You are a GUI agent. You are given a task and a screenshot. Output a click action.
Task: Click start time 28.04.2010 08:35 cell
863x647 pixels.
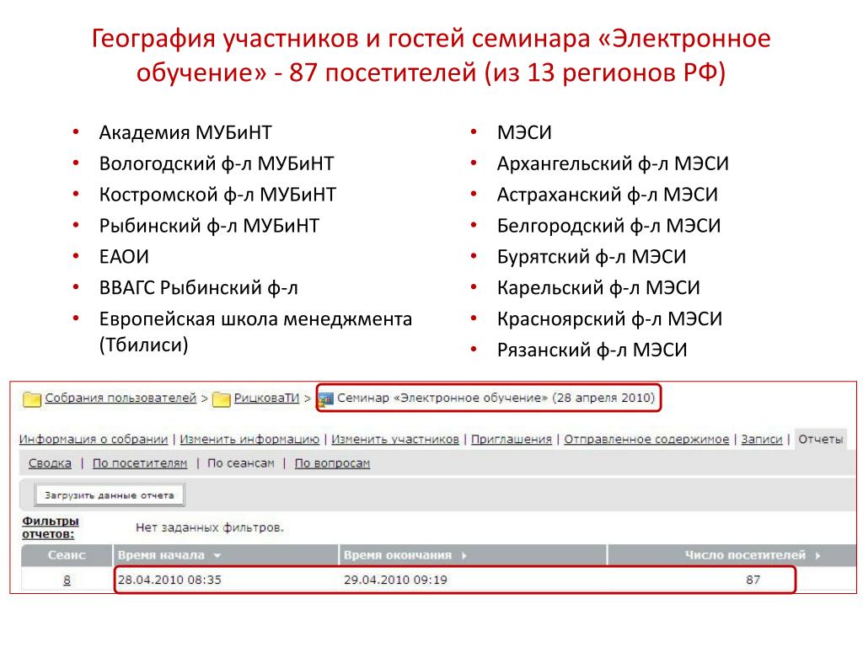tap(169, 580)
